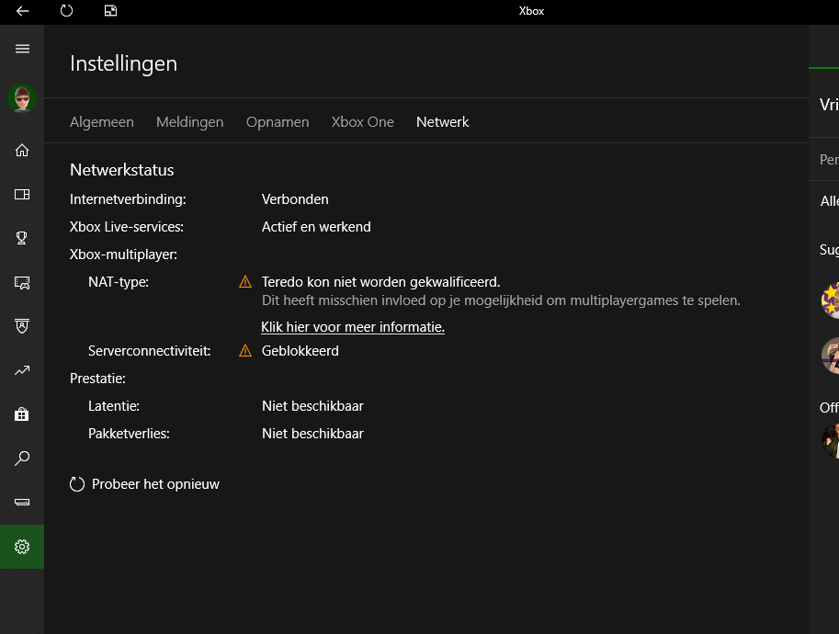This screenshot has width=839, height=634.
Task: Open the Meldingen settings section
Action: (x=189, y=121)
